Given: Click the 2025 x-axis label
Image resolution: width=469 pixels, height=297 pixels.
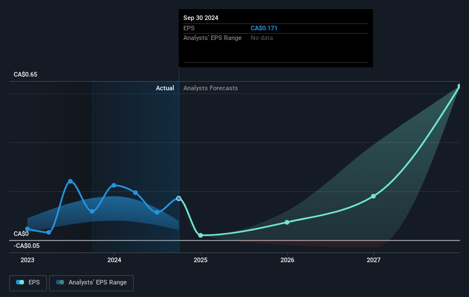Looking at the screenshot, I should coord(201,260).
